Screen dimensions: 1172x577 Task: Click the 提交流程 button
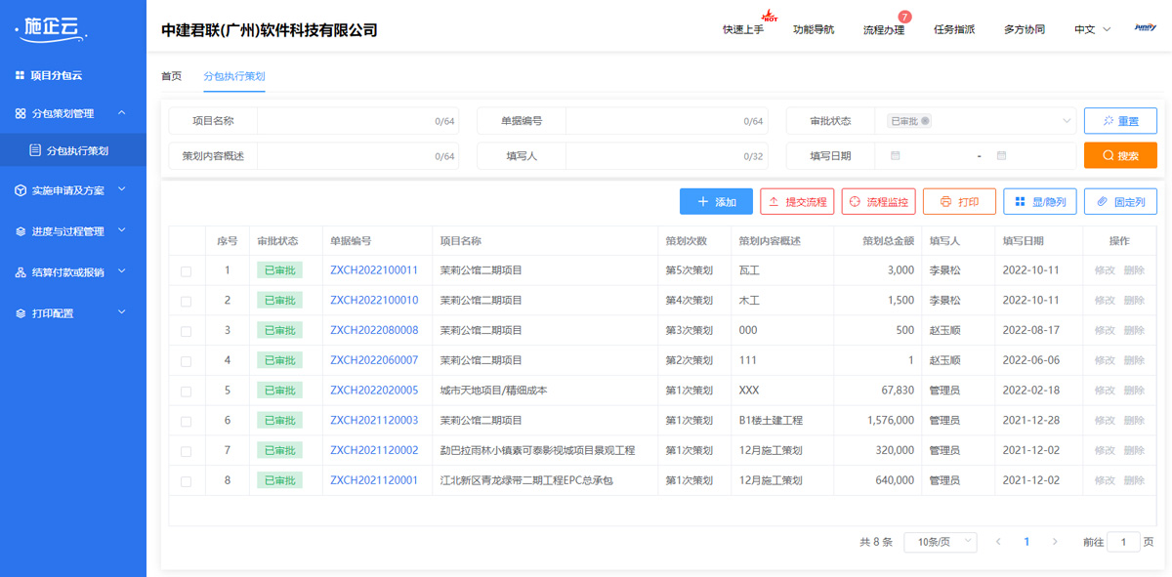tap(797, 202)
